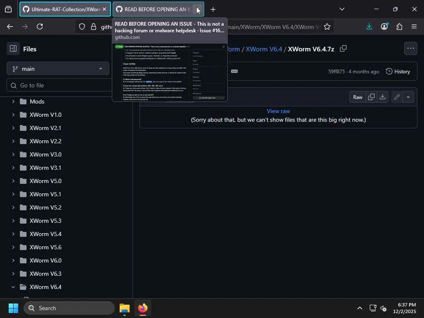
Task: Copy file path icon next to XWorm V6.4.7z
Action: (343, 49)
